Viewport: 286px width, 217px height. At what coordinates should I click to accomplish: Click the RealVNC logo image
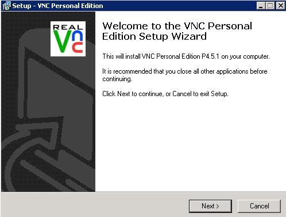coord(68,39)
